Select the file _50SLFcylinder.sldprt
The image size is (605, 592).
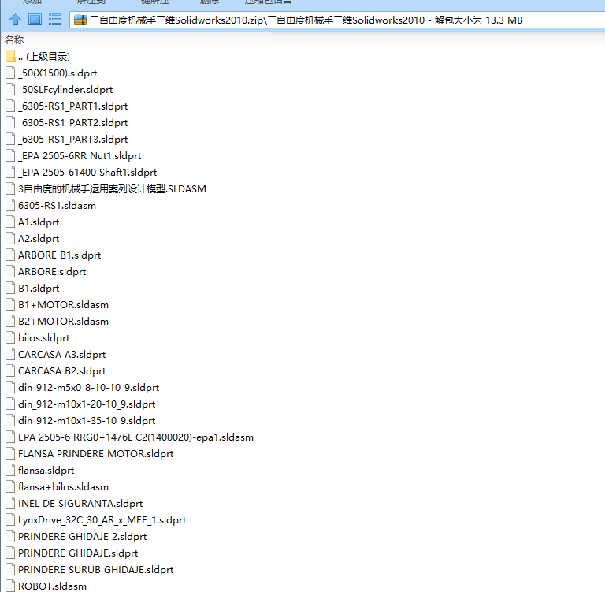pyautogui.click(x=65, y=90)
